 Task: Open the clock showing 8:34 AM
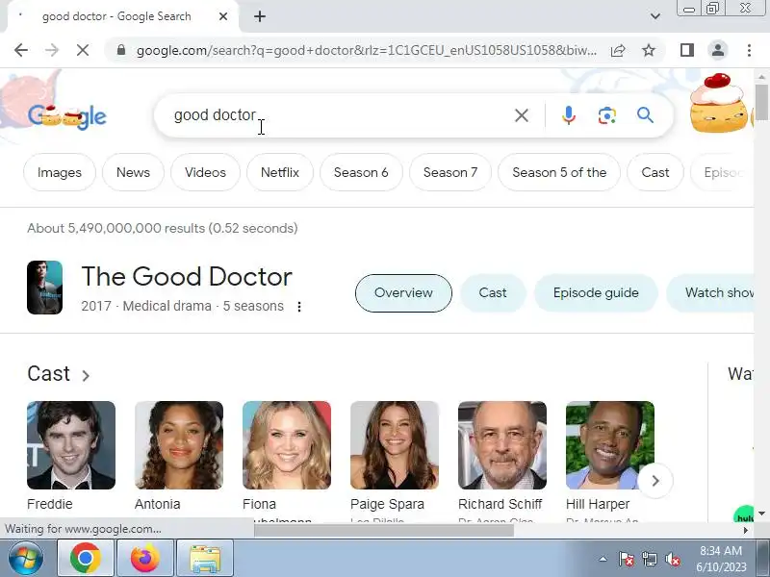pyautogui.click(x=721, y=559)
